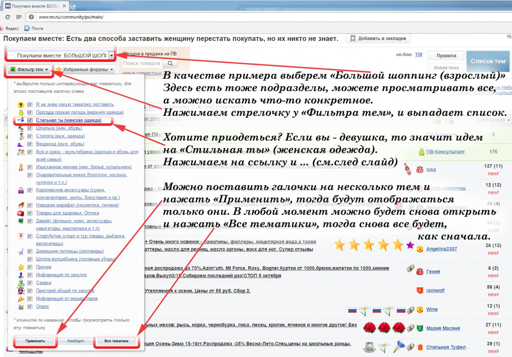512x357 pixels.
Task: Open the Шляпа волшебника (головные уборы) link
Action: pos(76,259)
